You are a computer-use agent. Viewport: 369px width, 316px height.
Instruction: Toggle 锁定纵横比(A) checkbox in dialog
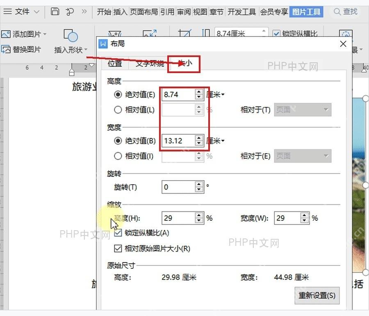118,233
